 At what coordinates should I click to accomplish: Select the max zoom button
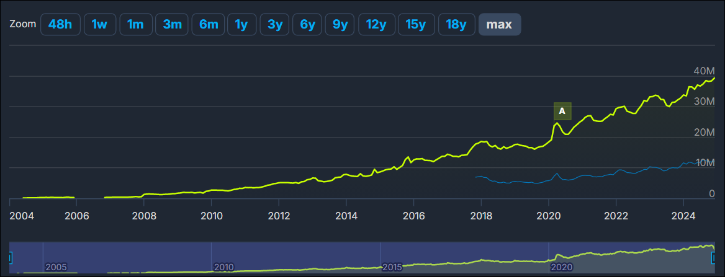[x=500, y=25]
